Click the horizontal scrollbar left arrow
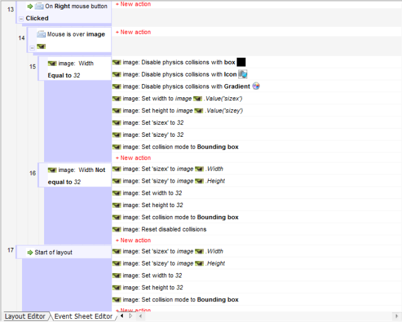Viewport: 402px width, 322px height. (x=140, y=316)
